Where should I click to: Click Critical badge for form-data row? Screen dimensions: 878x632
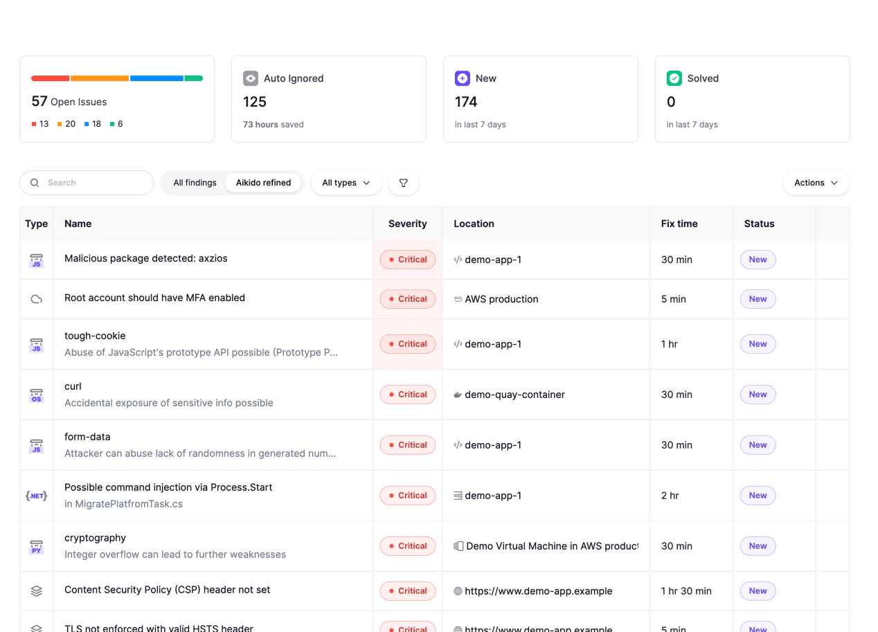tap(408, 445)
